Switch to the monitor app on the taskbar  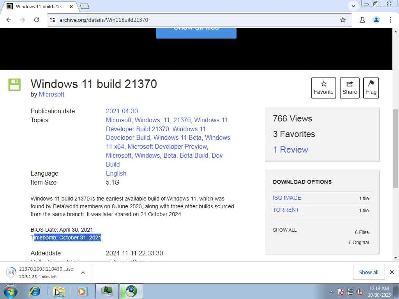pos(107,291)
